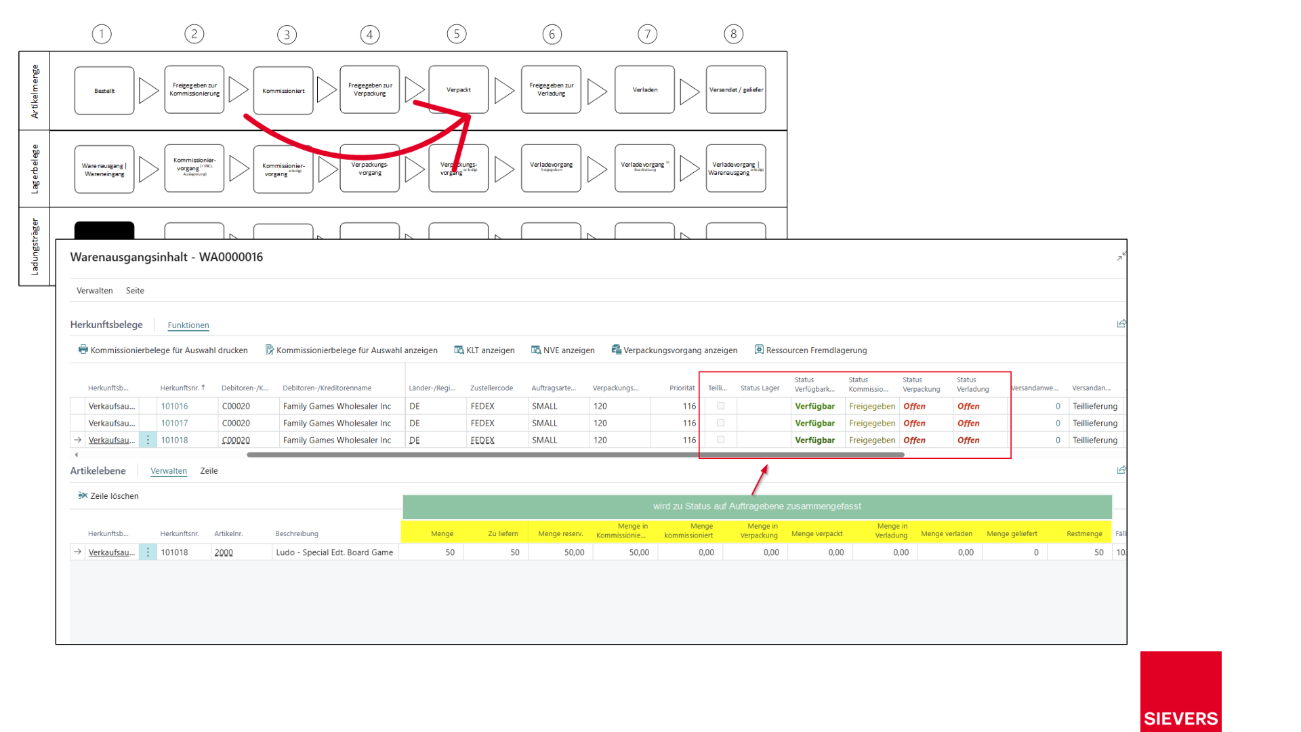The height and width of the screenshot is (732, 1301).
Task: Click the Offen Verpackung status for 101018
Action: 914,440
